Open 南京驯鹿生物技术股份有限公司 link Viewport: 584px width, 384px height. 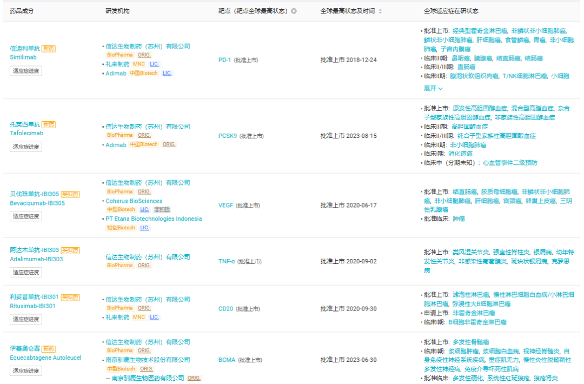(148, 360)
